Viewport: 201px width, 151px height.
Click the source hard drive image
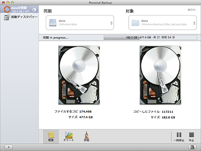pos(79,75)
